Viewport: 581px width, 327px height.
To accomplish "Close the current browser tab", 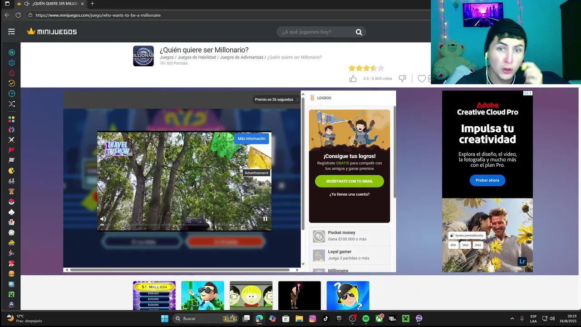I will [82, 4].
